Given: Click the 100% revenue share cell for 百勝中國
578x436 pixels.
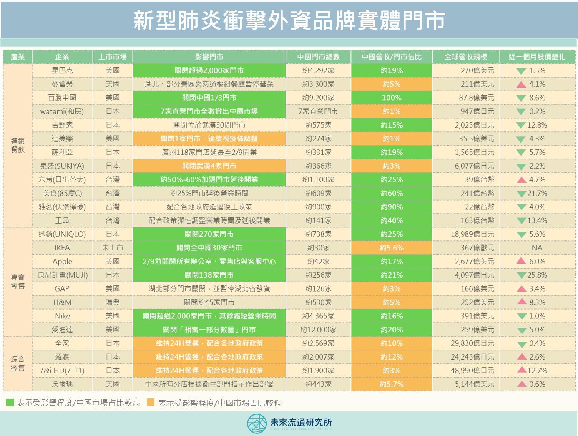Looking at the screenshot, I should click(391, 98).
